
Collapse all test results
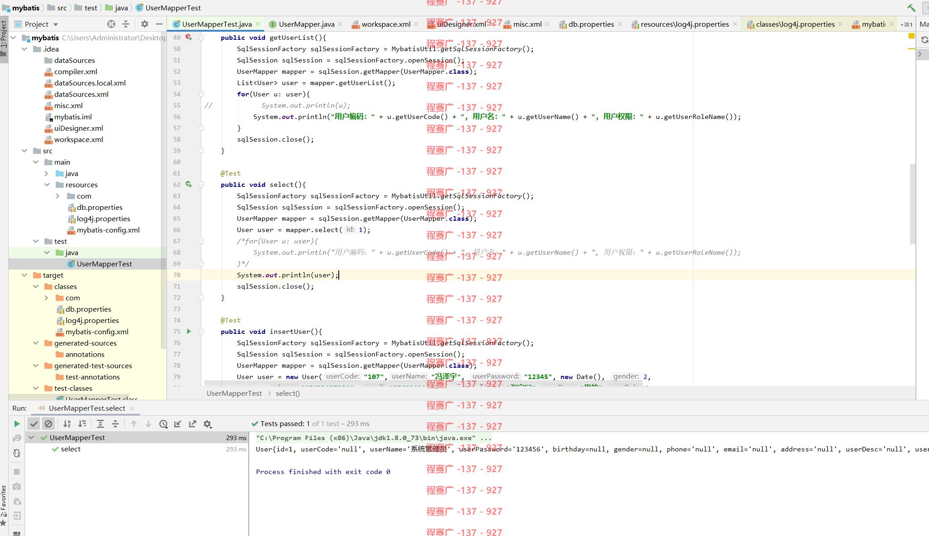115,424
